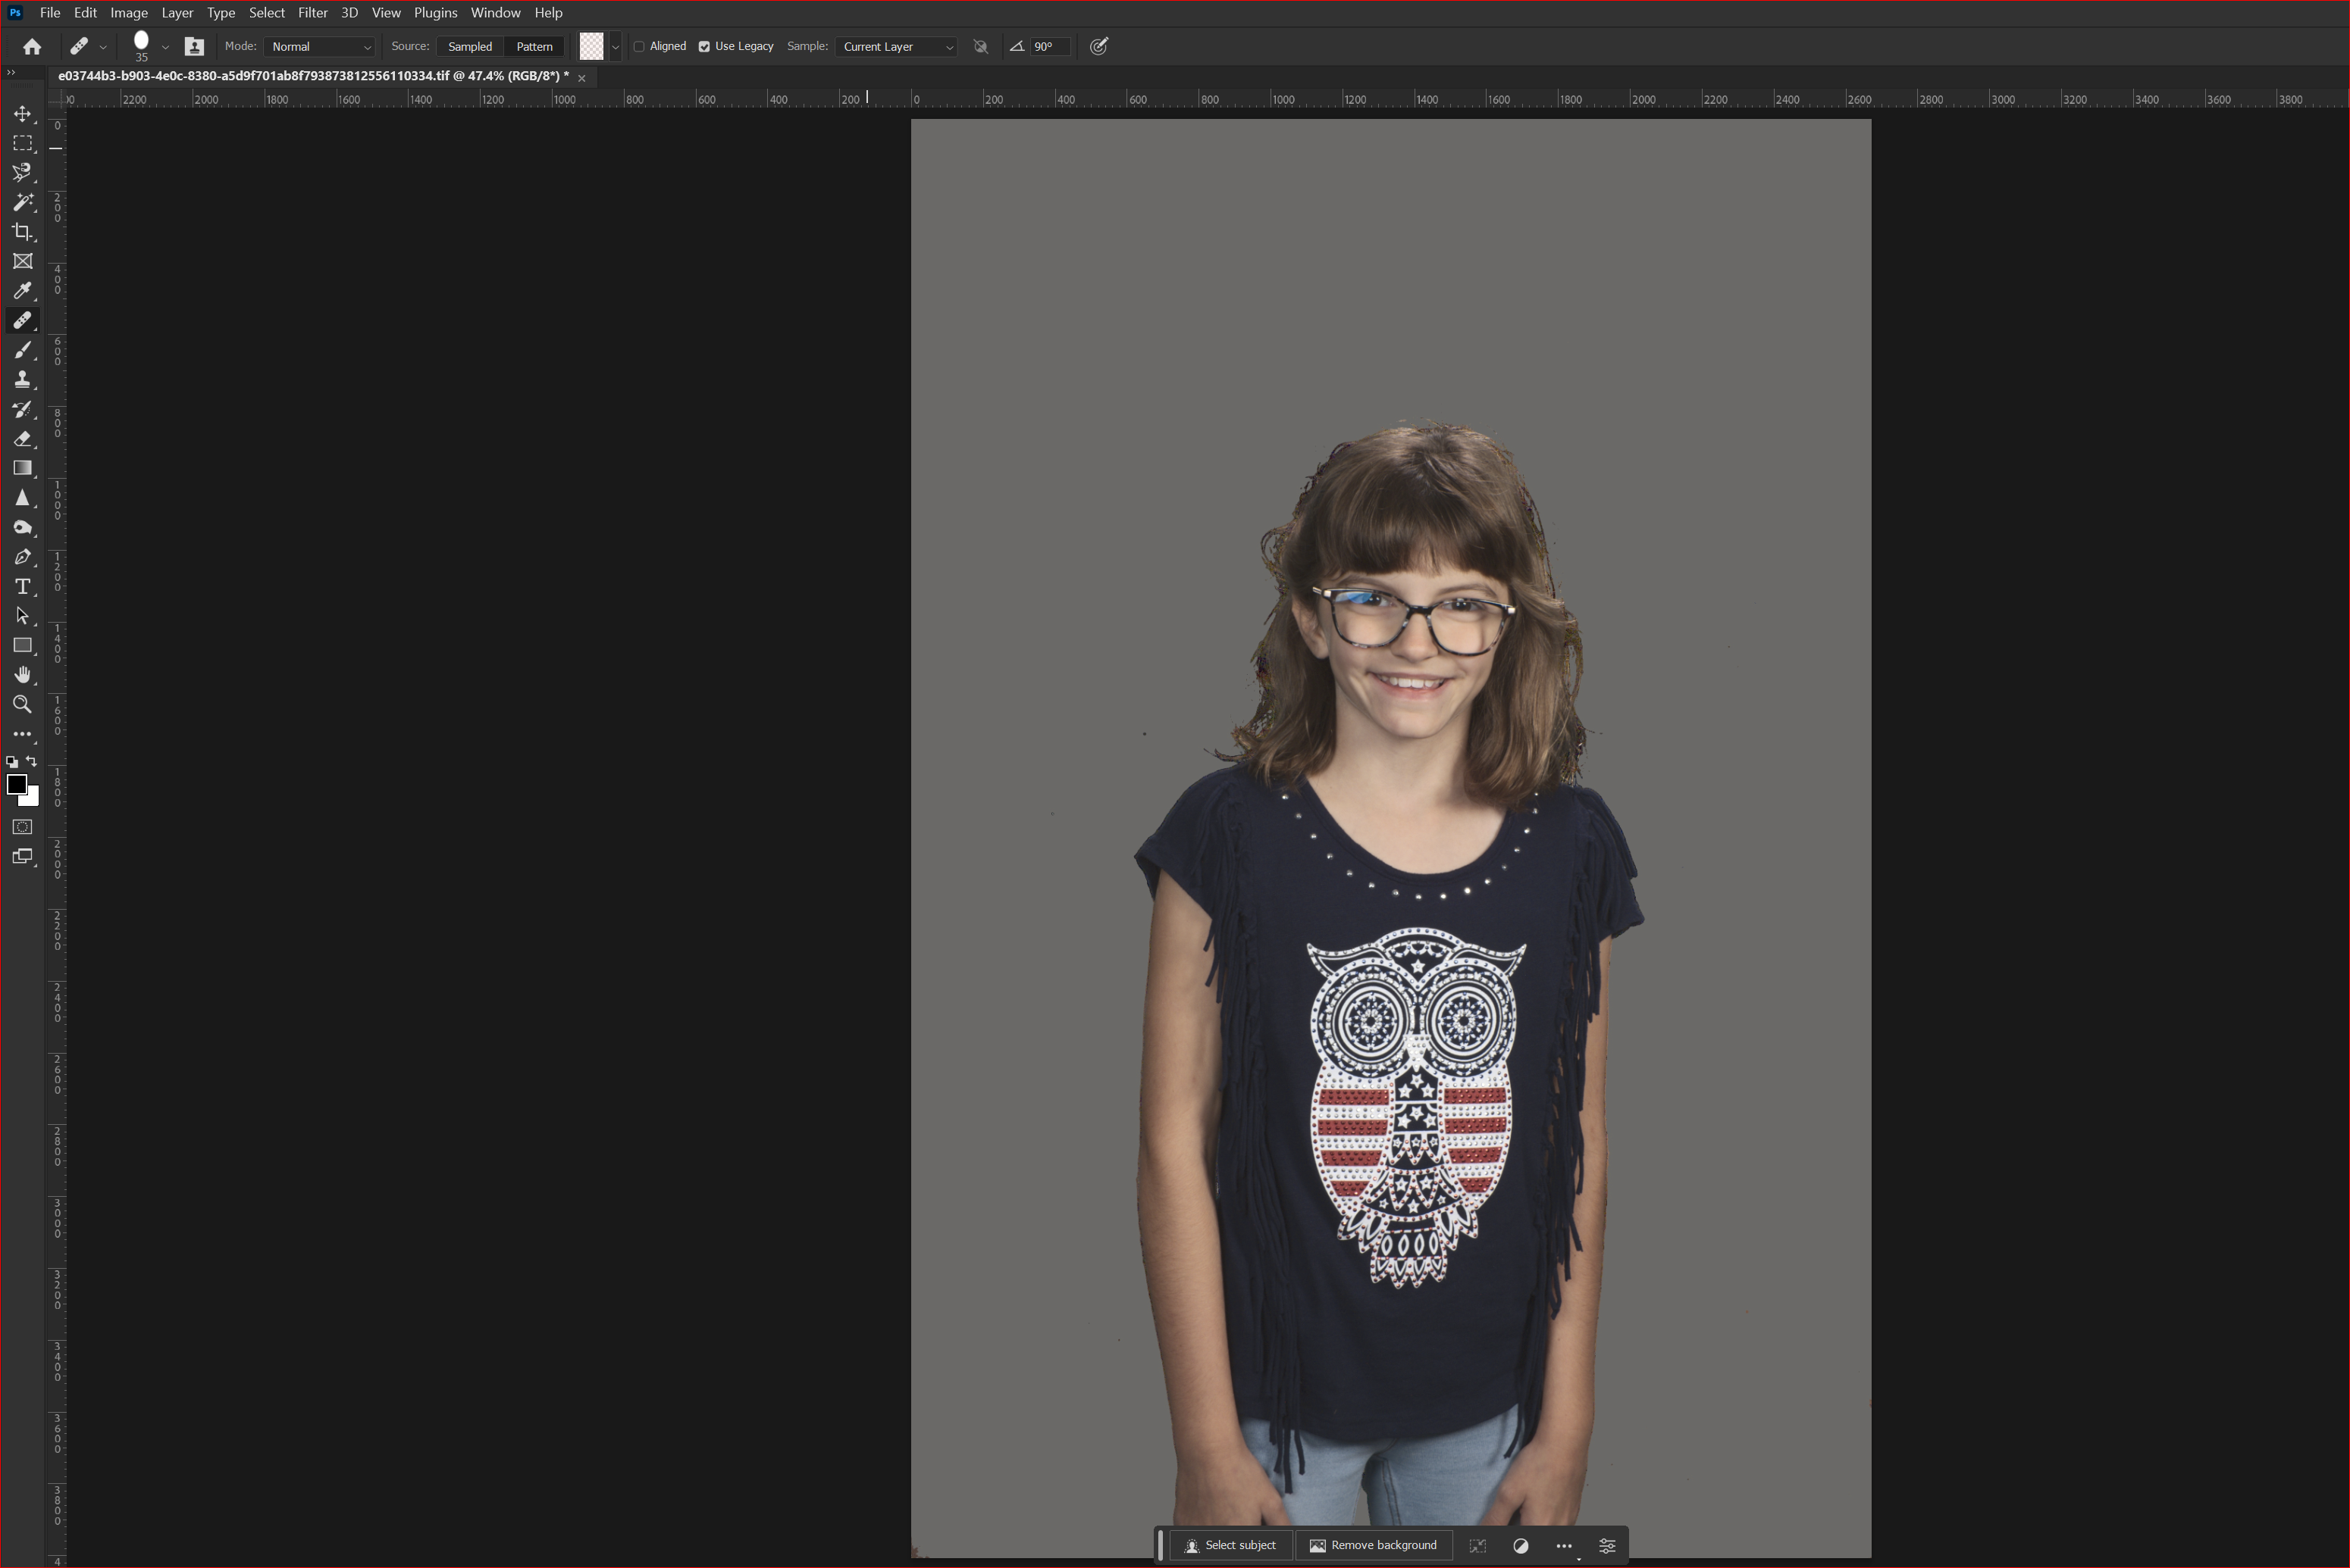Click the Remove background button
This screenshot has width=2350, height=1568.
click(1374, 1544)
